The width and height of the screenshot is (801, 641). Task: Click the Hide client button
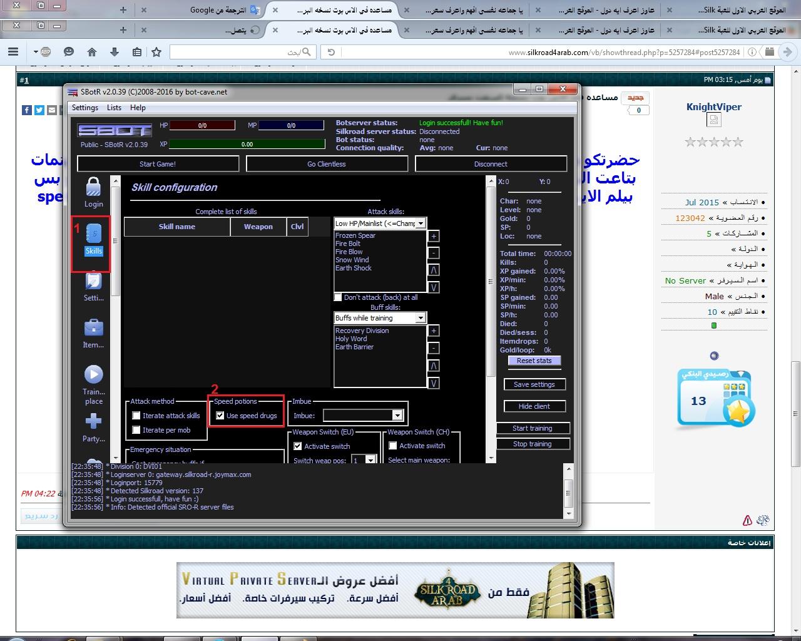click(x=534, y=406)
